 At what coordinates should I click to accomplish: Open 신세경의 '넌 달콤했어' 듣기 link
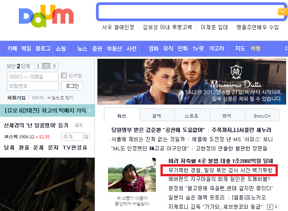point(36,125)
